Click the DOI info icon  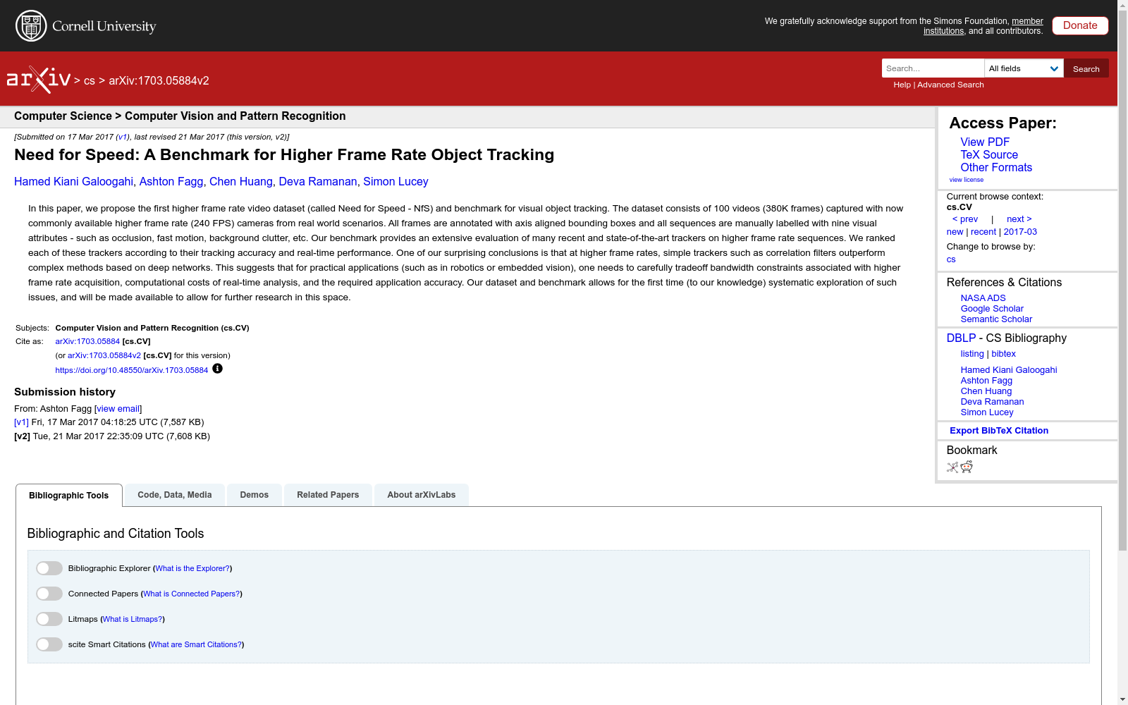coord(217,369)
